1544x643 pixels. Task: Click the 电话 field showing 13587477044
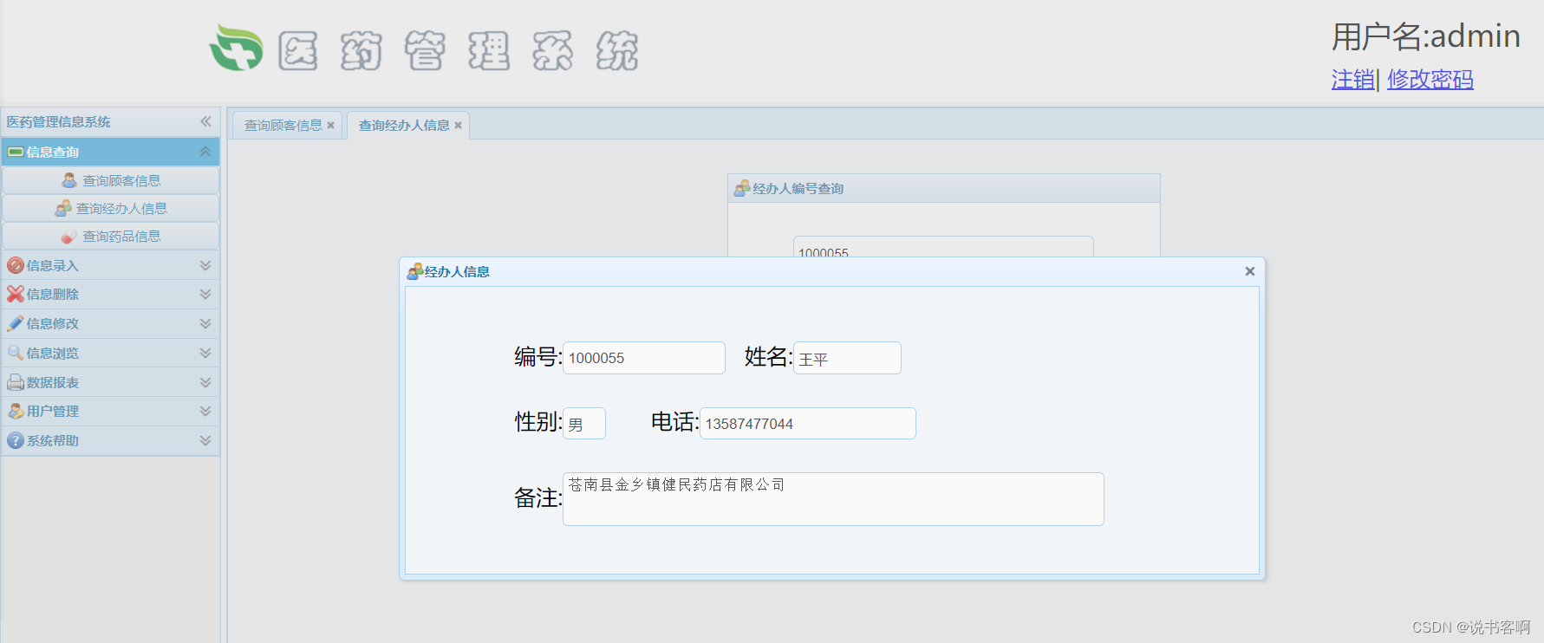click(x=808, y=424)
